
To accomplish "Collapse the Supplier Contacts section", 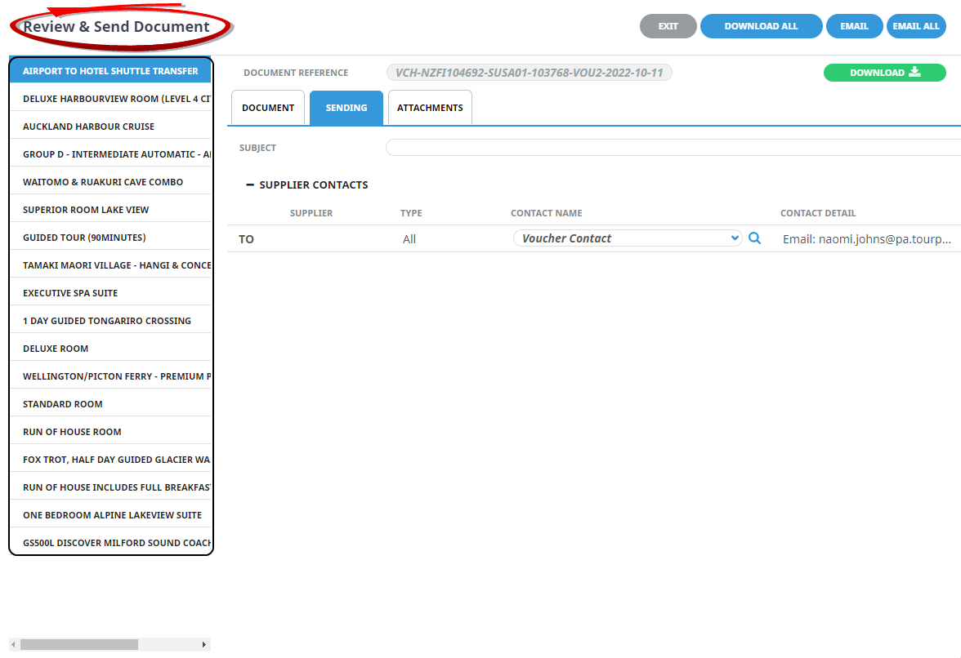I will [249, 185].
